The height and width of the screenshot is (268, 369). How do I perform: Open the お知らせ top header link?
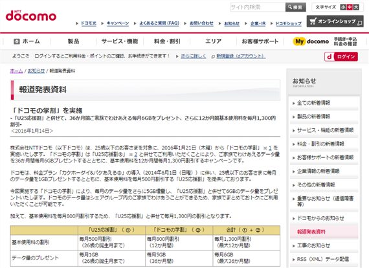pos(232,23)
